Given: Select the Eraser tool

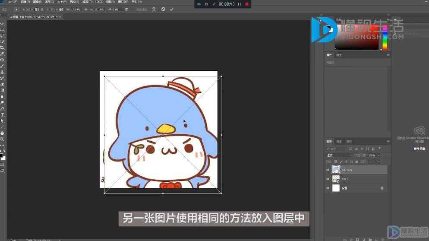Looking at the screenshot, I should (2, 84).
